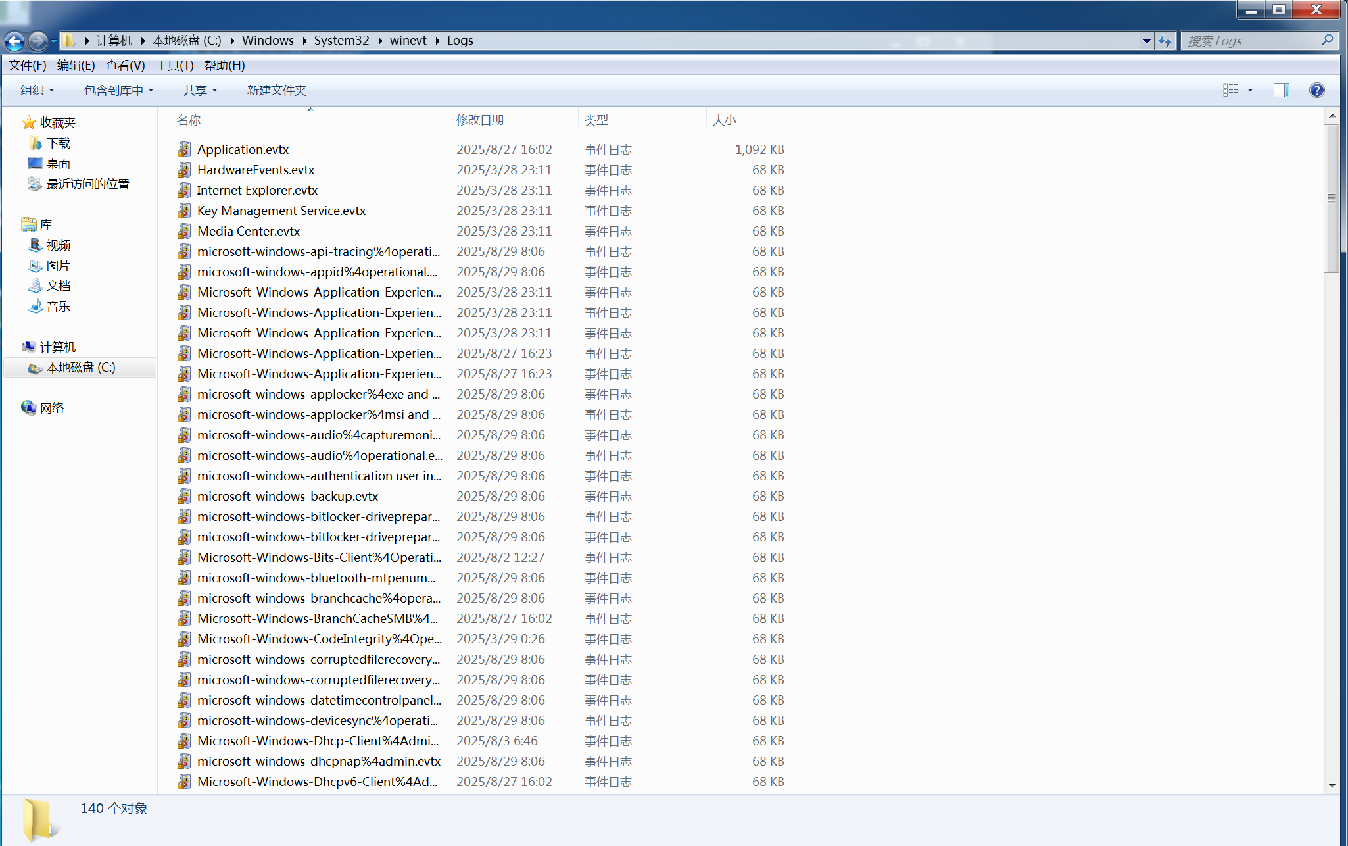Expand the view options dropdown arrow

point(1250,90)
